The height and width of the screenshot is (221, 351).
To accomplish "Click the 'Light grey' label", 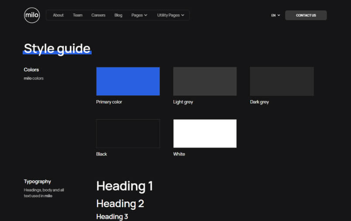I will 183,102.
